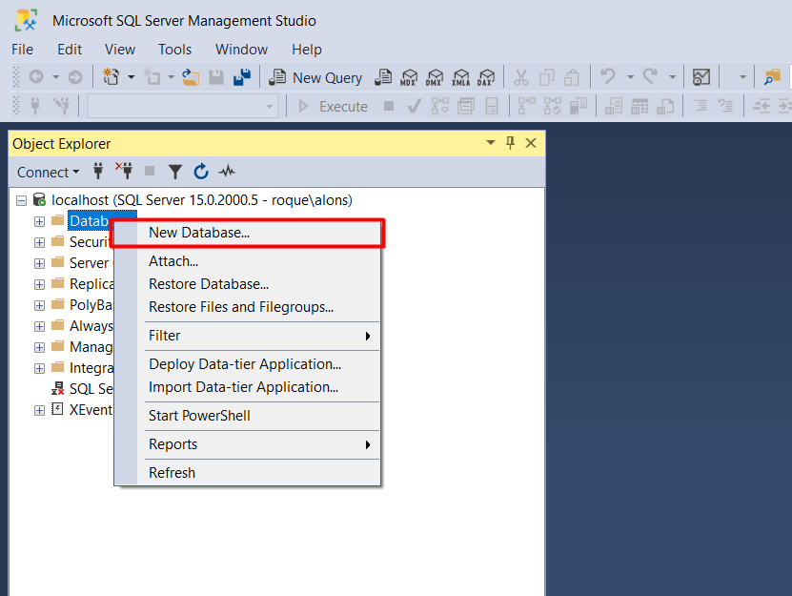Expand the XEvent Profiler node
Viewport: 792px width, 596px height.
pyautogui.click(x=39, y=410)
